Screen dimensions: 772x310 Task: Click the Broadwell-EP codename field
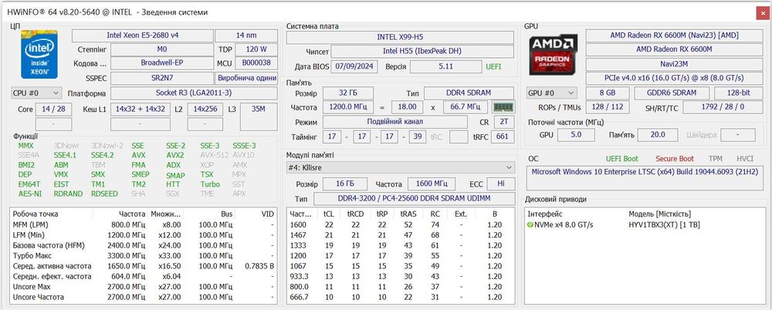[162, 63]
